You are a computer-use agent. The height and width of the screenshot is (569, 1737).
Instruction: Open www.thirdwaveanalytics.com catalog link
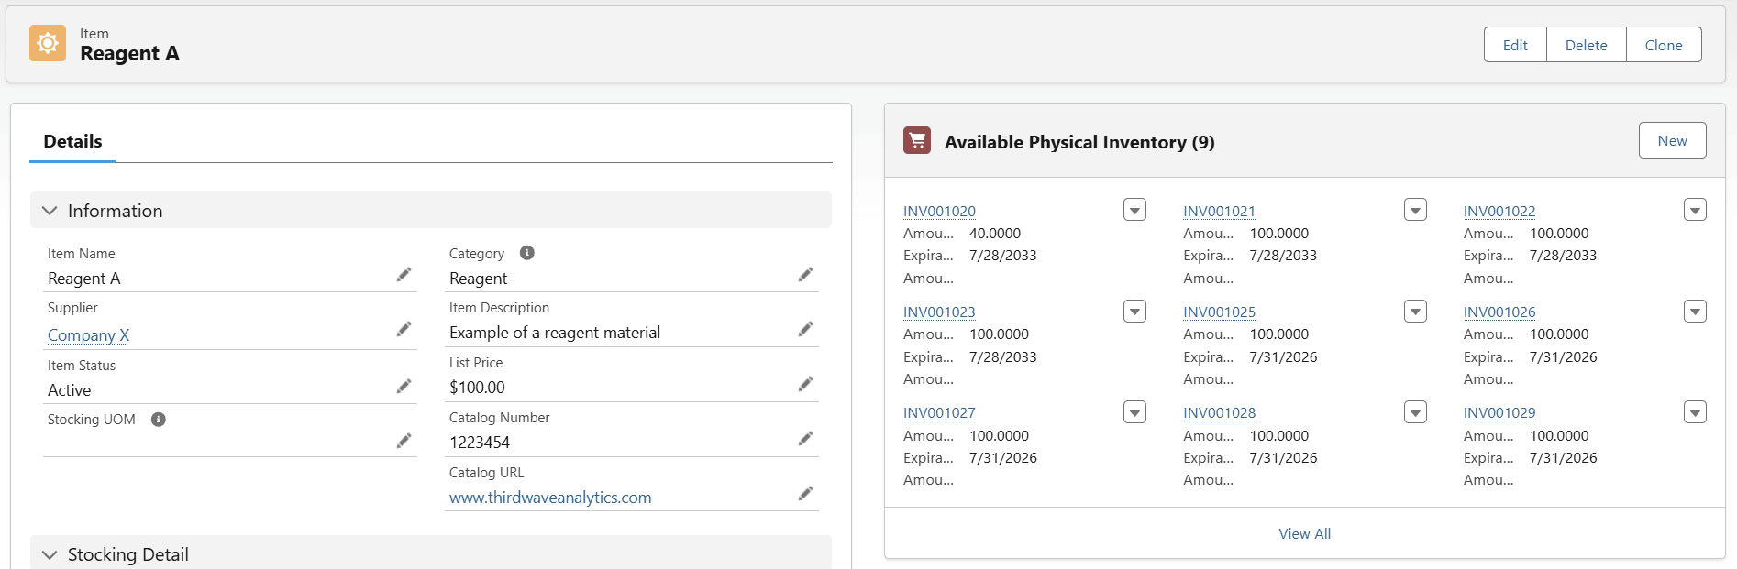click(550, 498)
